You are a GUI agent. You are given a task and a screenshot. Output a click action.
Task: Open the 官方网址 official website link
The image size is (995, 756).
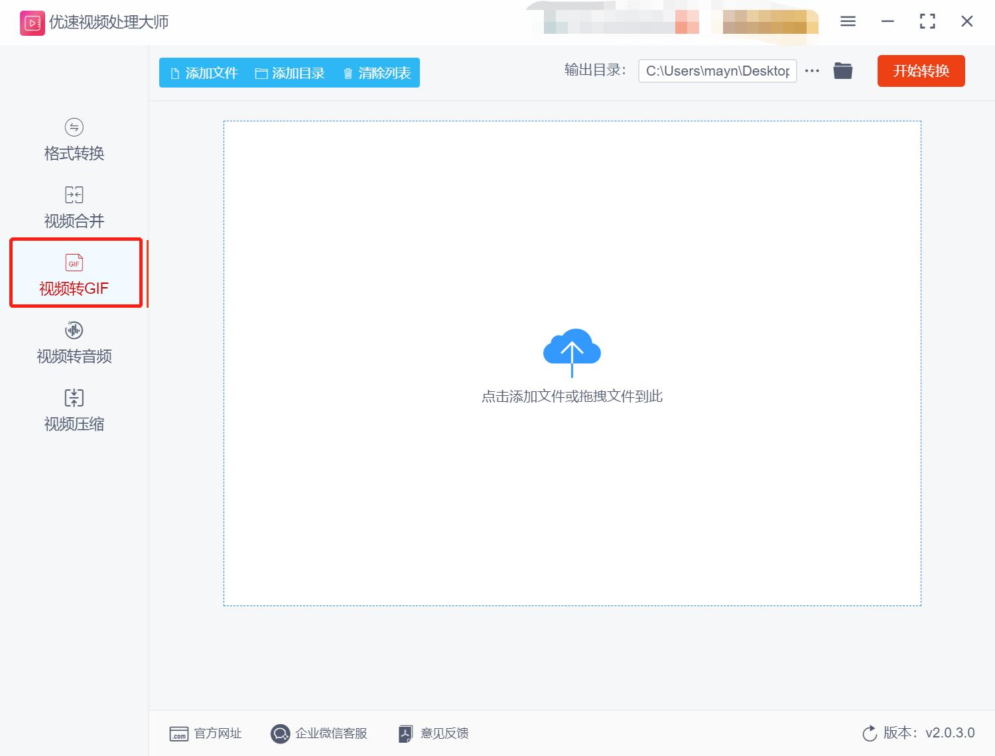[206, 733]
